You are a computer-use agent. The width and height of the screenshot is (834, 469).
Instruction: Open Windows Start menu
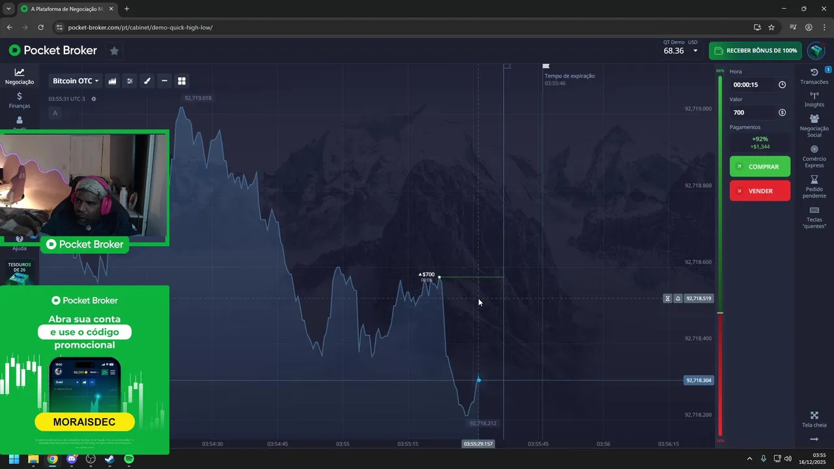(14, 459)
